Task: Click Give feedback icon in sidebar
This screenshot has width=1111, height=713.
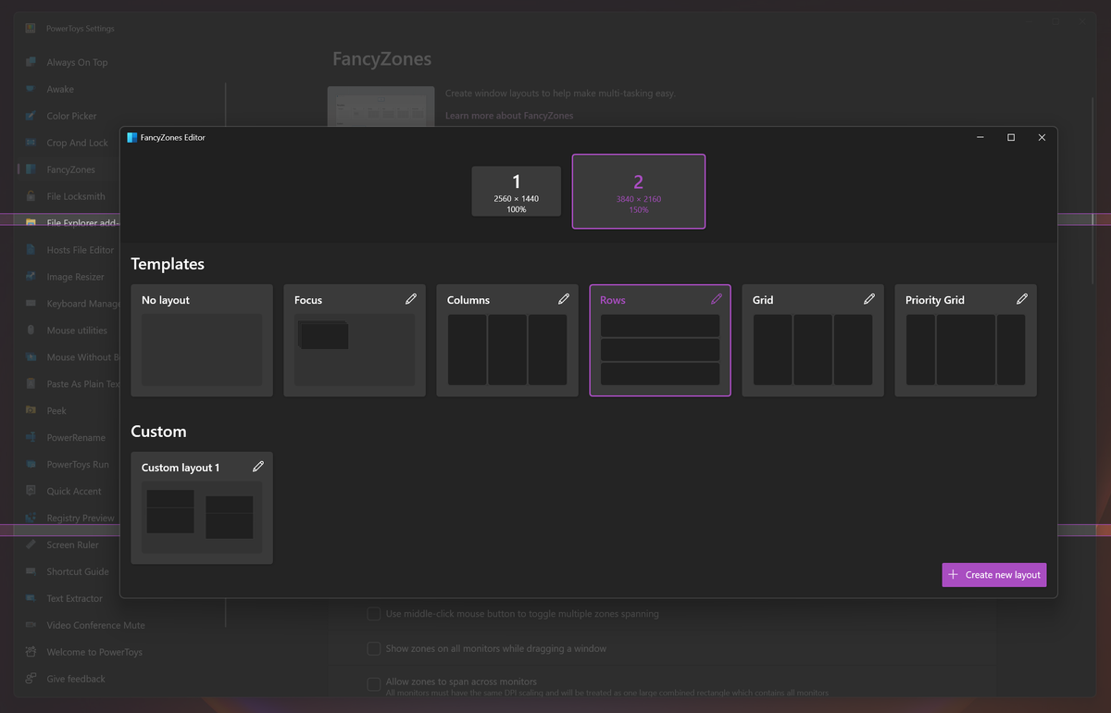Action: pyautogui.click(x=31, y=679)
